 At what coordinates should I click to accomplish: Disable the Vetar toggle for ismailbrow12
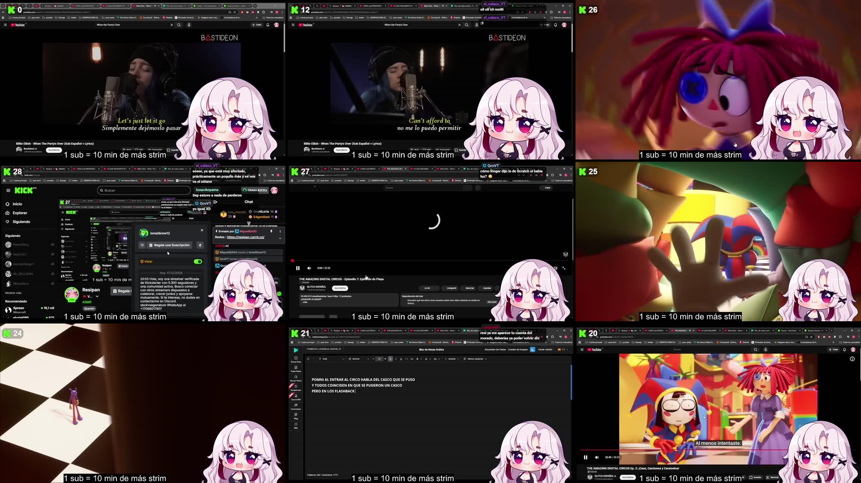click(x=198, y=261)
